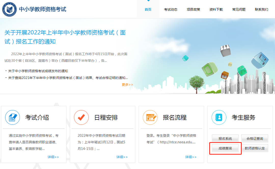Open the 项目政策 menu item
Screen dimensions: 275x169
click(193, 9)
